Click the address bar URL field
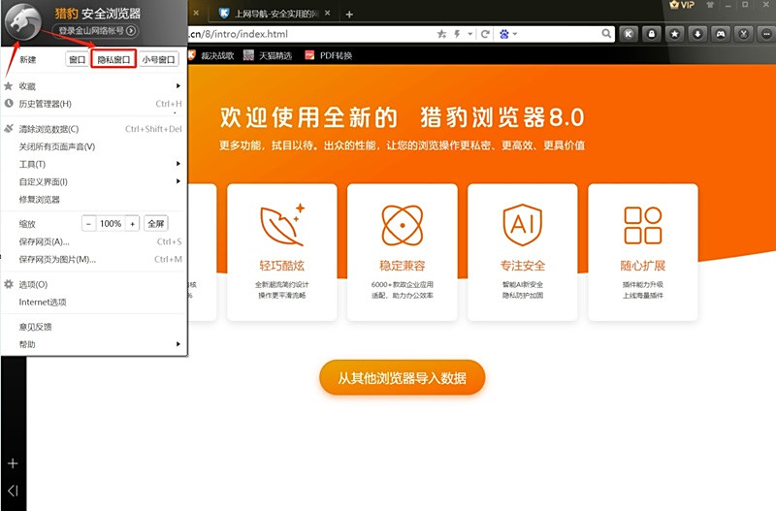776x511 pixels. coord(309,34)
